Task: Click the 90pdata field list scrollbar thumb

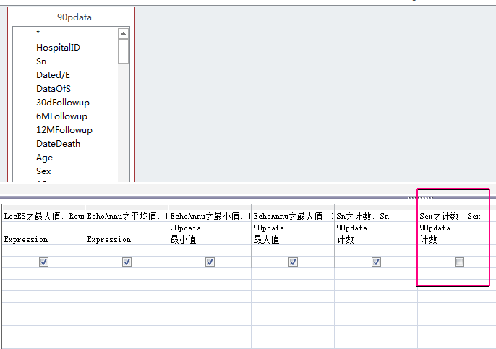Action: 123,51
